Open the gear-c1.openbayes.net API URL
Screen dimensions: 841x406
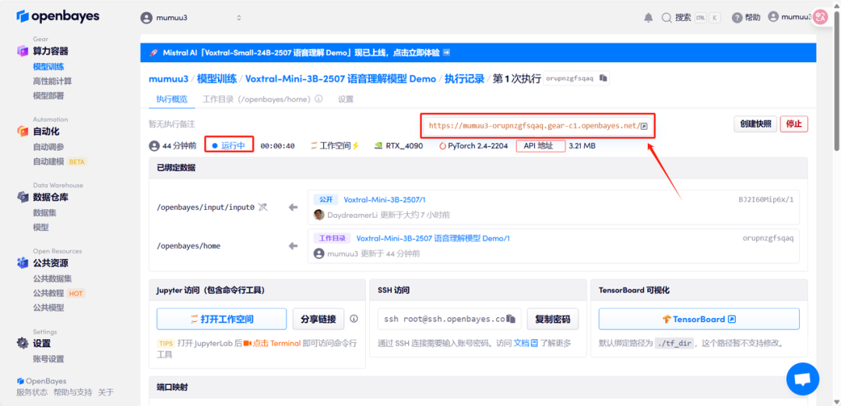(533, 127)
